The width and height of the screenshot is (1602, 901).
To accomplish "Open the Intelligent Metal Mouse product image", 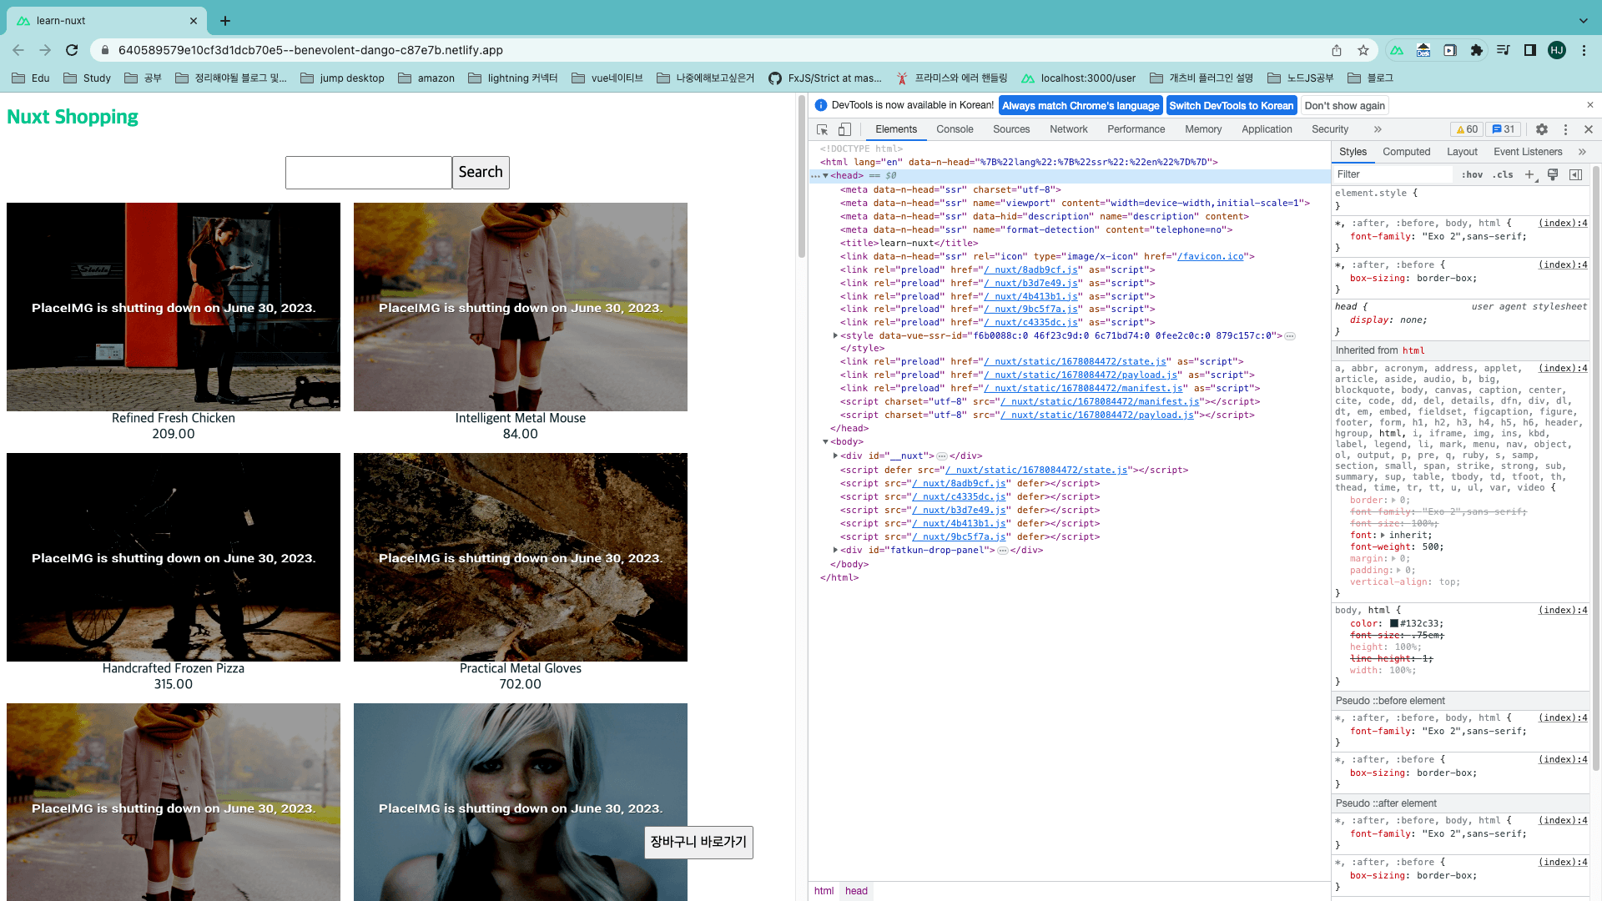I will pyautogui.click(x=521, y=307).
